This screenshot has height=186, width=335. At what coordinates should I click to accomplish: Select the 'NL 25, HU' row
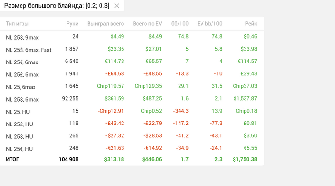click(x=132, y=111)
